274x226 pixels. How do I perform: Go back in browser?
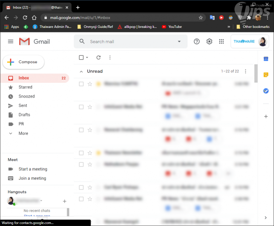coord(6,17)
